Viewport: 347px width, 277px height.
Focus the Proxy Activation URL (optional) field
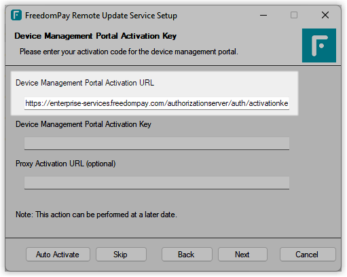pyautogui.click(x=157, y=183)
